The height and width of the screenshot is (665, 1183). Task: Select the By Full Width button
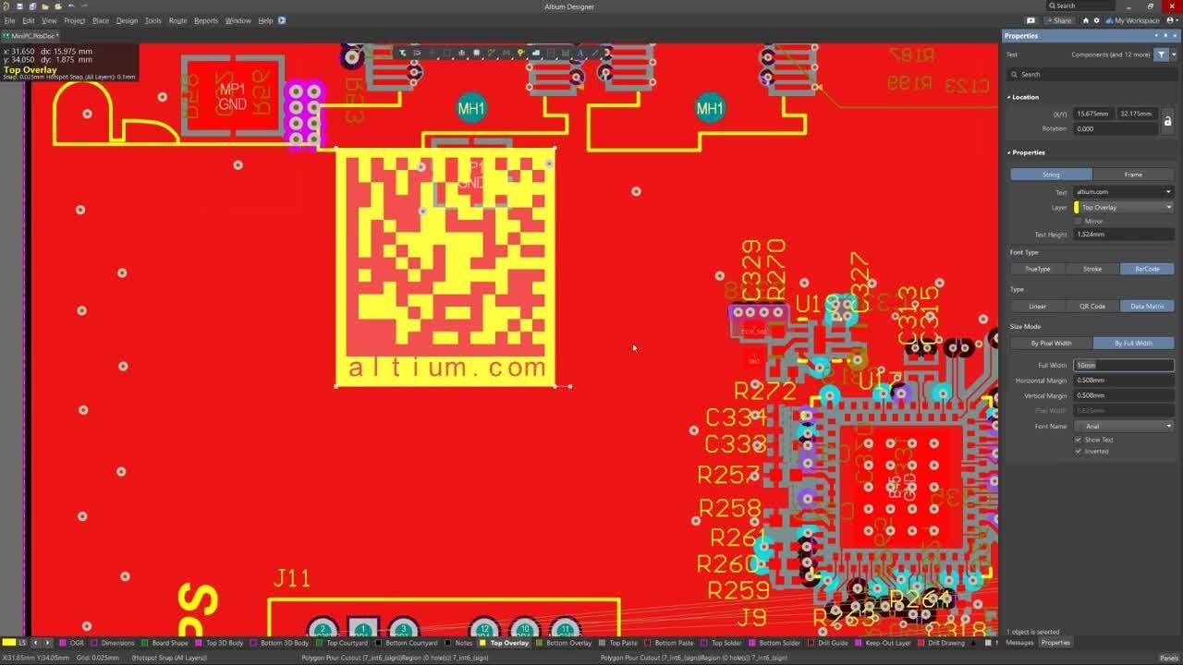pos(1133,343)
